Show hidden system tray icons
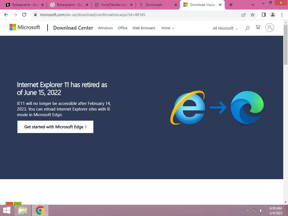 click(x=248, y=211)
